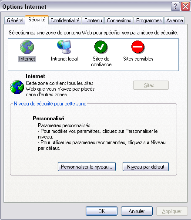191x220 pixels.
Task: Choose the Sites de confiance green checkmark icon
Action: (101, 47)
